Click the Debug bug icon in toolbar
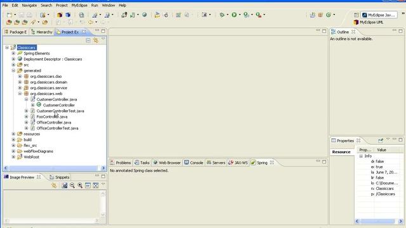Image resolution: width=406 pixels, height=228 pixels. click(x=222, y=15)
